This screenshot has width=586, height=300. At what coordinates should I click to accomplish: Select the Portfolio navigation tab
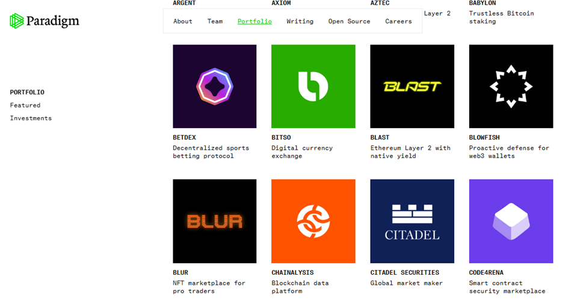coord(254,21)
